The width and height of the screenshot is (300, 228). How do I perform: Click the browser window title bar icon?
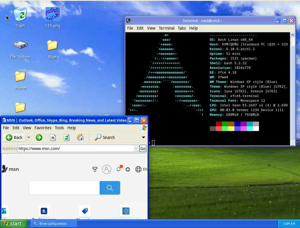click(x=4, y=120)
